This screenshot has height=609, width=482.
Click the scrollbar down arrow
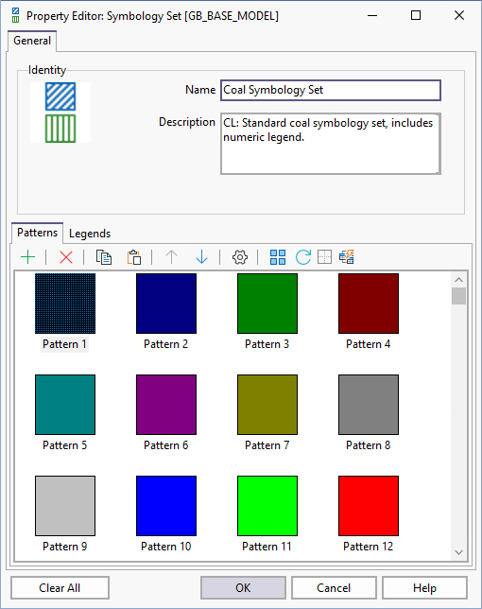[458, 552]
